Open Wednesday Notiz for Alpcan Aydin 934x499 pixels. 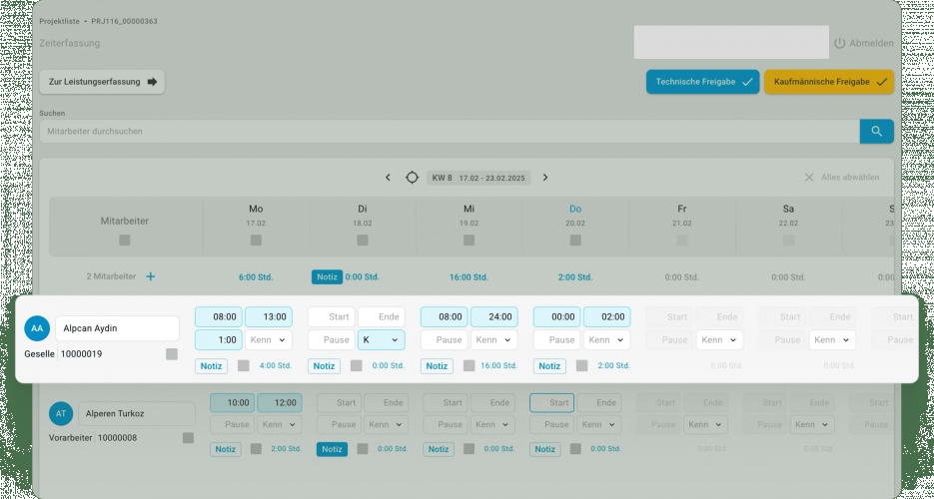(437, 366)
